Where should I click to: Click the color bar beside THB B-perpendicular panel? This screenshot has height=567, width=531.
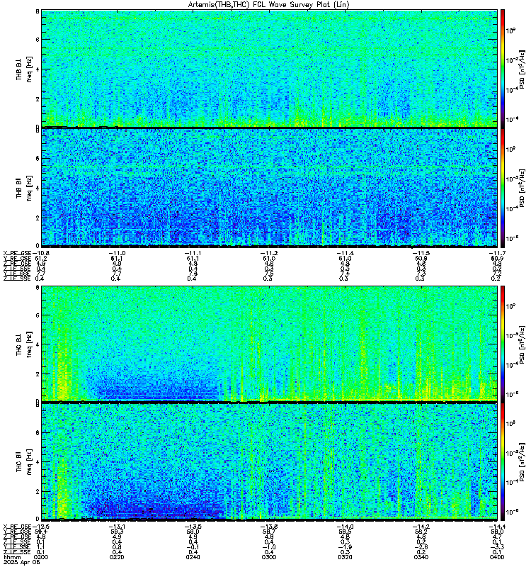pyautogui.click(x=502, y=68)
